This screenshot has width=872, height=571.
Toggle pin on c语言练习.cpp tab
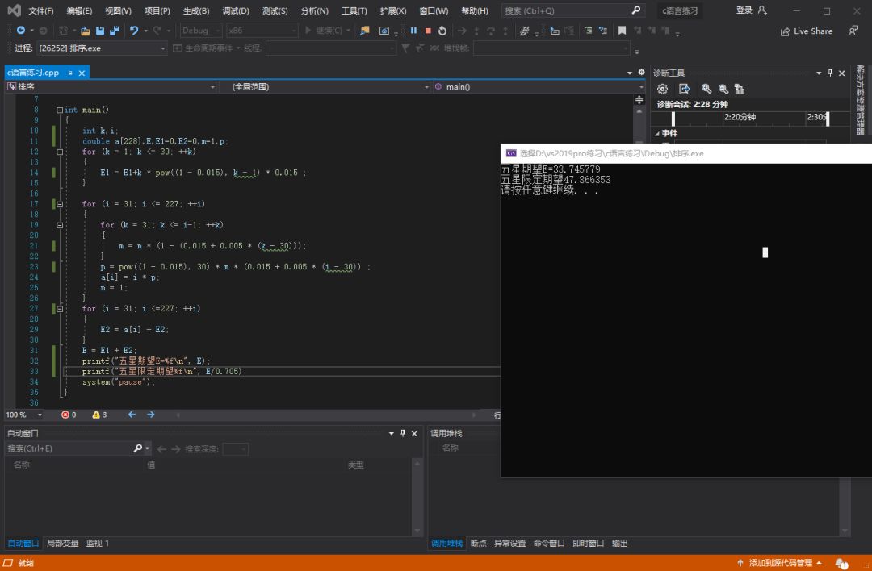click(x=69, y=73)
